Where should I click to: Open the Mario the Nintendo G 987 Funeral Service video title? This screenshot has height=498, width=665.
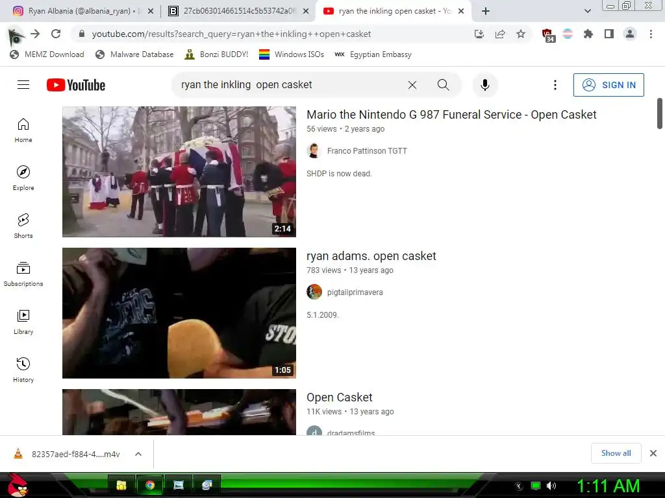coord(451,115)
